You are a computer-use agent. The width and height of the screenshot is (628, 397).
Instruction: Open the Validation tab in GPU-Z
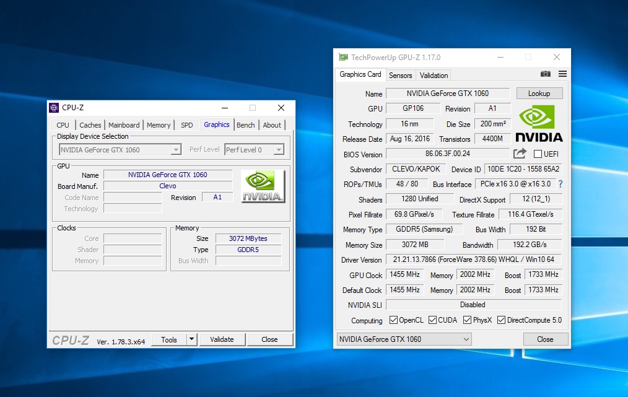pyautogui.click(x=434, y=76)
